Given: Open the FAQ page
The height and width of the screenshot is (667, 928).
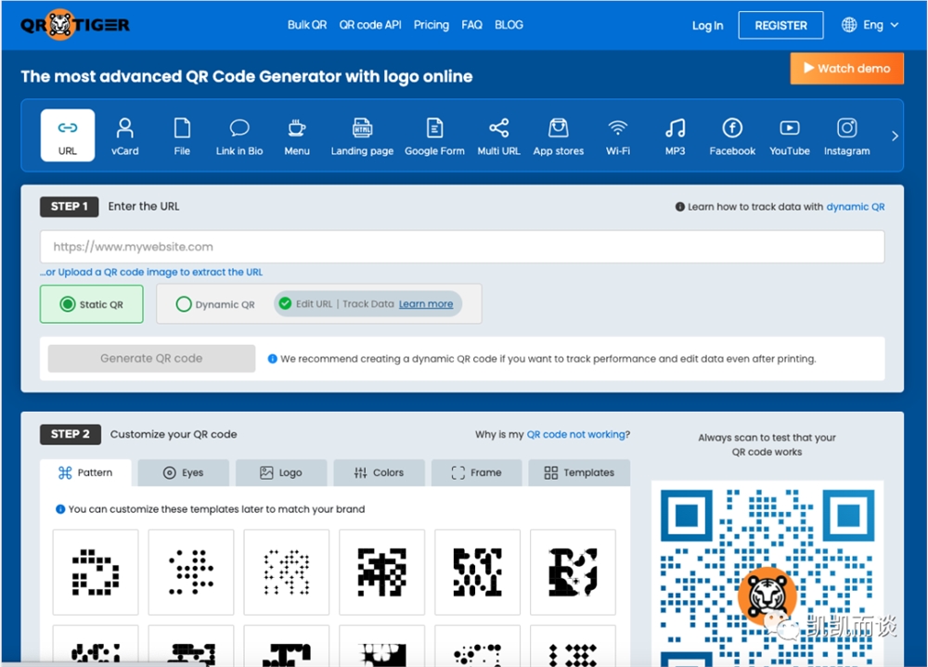Looking at the screenshot, I should pyautogui.click(x=471, y=25).
